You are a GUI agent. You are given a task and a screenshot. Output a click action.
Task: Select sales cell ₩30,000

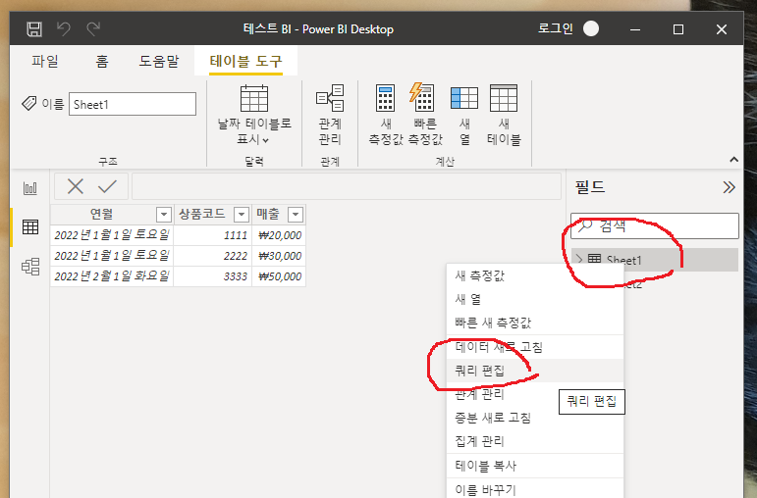279,256
